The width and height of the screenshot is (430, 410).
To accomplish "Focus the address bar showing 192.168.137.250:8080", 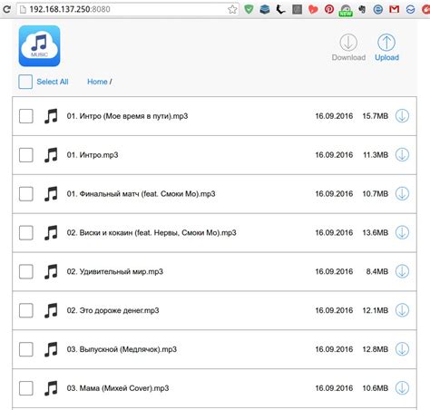I will point(128,9).
